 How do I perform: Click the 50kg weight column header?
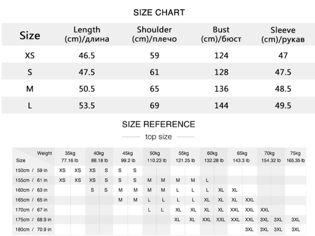pyautogui.click(x=156, y=157)
